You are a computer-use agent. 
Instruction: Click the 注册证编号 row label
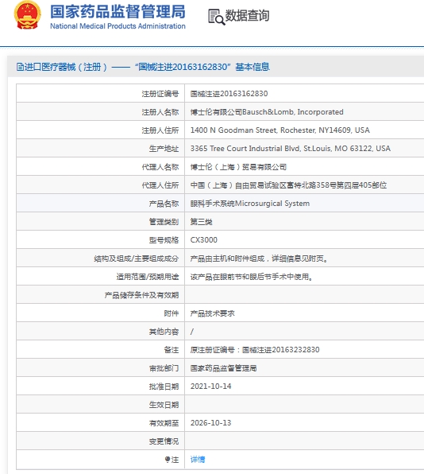click(x=160, y=94)
